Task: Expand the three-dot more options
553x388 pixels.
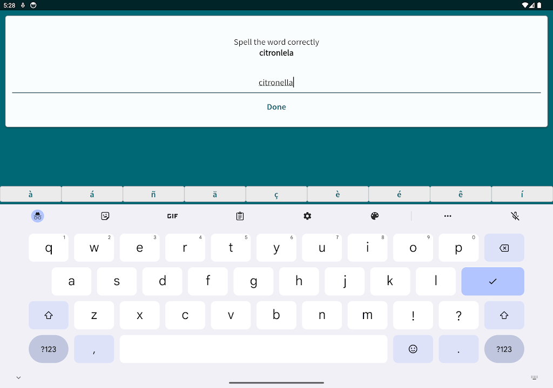Action: [448, 216]
